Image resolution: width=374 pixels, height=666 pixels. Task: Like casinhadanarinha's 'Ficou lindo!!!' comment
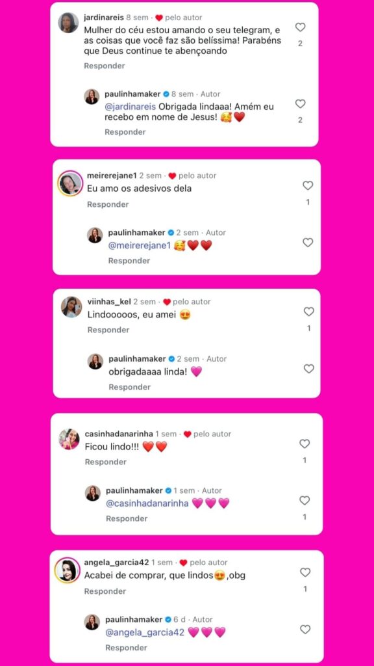(x=305, y=444)
